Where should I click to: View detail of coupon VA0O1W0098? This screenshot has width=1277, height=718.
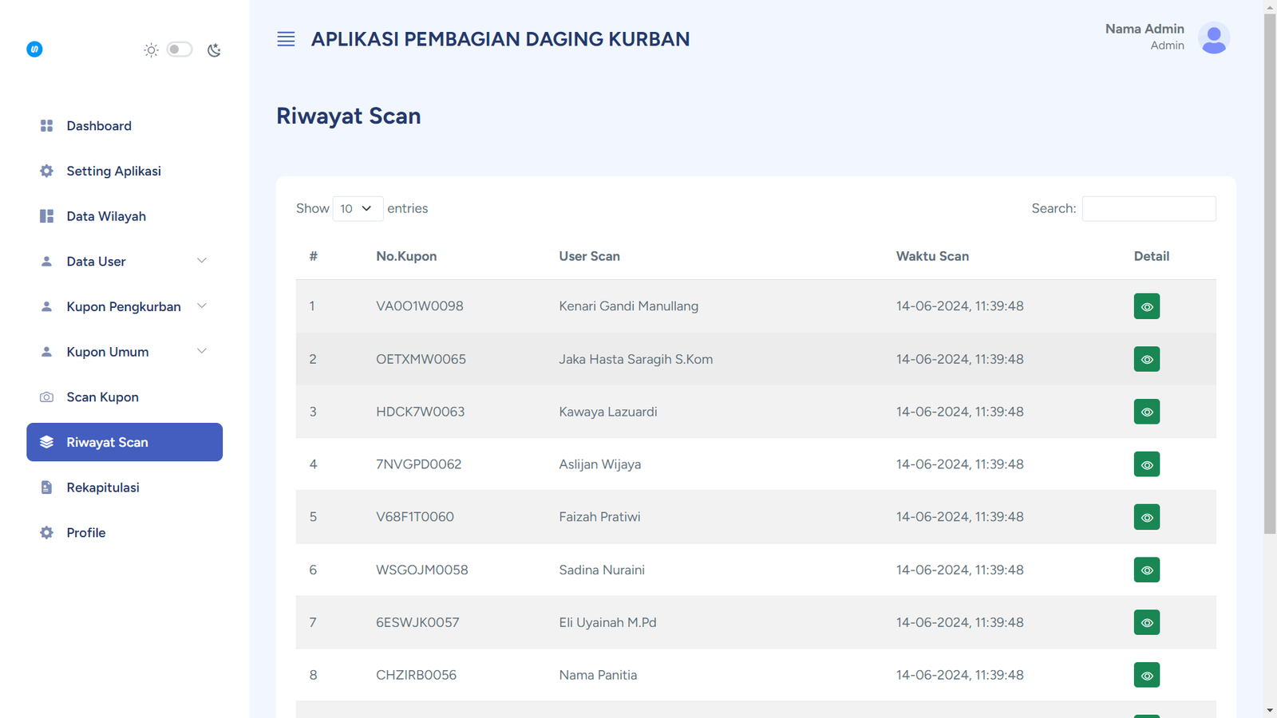pyautogui.click(x=1146, y=306)
